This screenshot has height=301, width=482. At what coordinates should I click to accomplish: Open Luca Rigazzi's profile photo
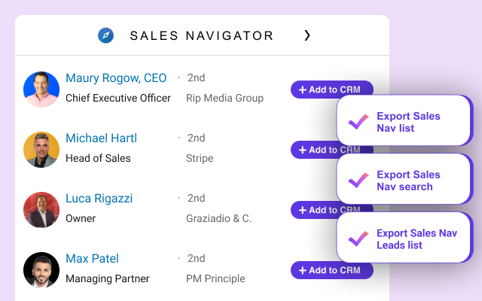41,210
